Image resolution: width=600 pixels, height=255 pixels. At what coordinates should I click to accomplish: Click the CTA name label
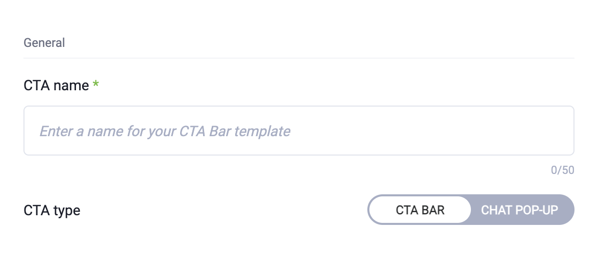56,85
